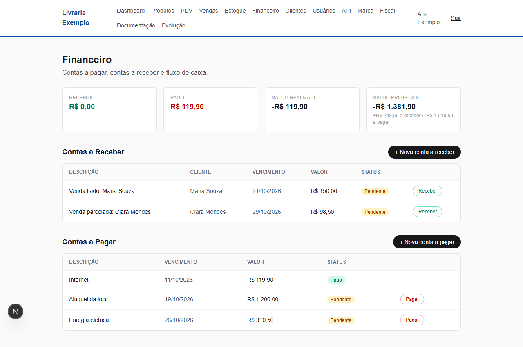Navigate to the Marca page
The width and height of the screenshot is (523, 347).
pyautogui.click(x=365, y=11)
